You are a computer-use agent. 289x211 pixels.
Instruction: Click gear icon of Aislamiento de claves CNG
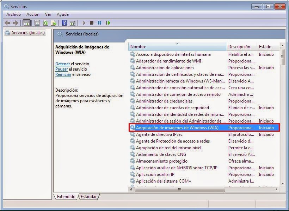pos(132,154)
